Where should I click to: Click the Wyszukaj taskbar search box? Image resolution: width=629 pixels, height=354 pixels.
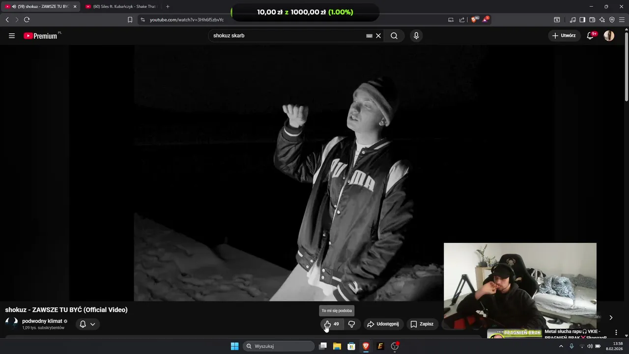coord(279,346)
